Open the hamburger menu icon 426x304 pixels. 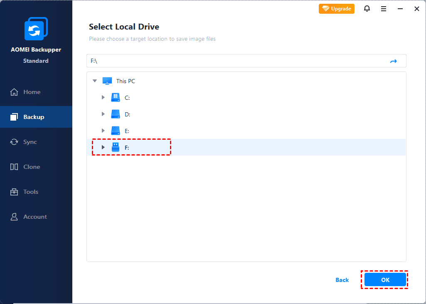(384, 9)
